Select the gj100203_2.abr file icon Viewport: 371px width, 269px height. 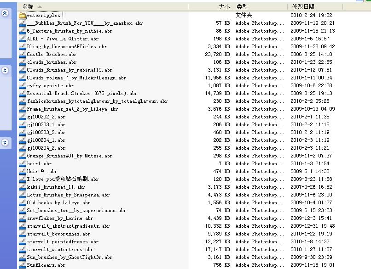tap(23, 132)
